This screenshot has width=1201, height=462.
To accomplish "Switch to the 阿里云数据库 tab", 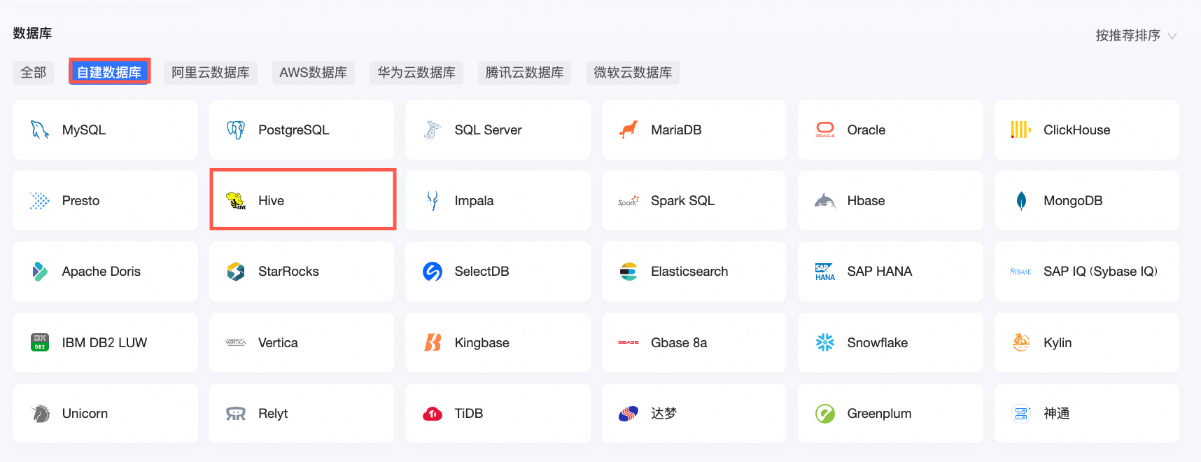I will pyautogui.click(x=211, y=73).
